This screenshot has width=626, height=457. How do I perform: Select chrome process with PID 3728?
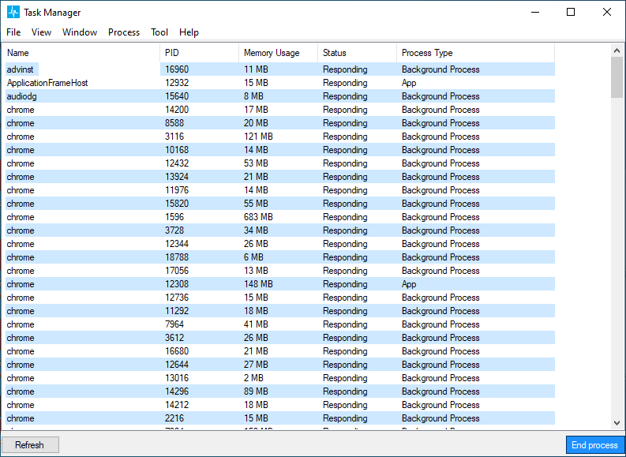[280, 230]
